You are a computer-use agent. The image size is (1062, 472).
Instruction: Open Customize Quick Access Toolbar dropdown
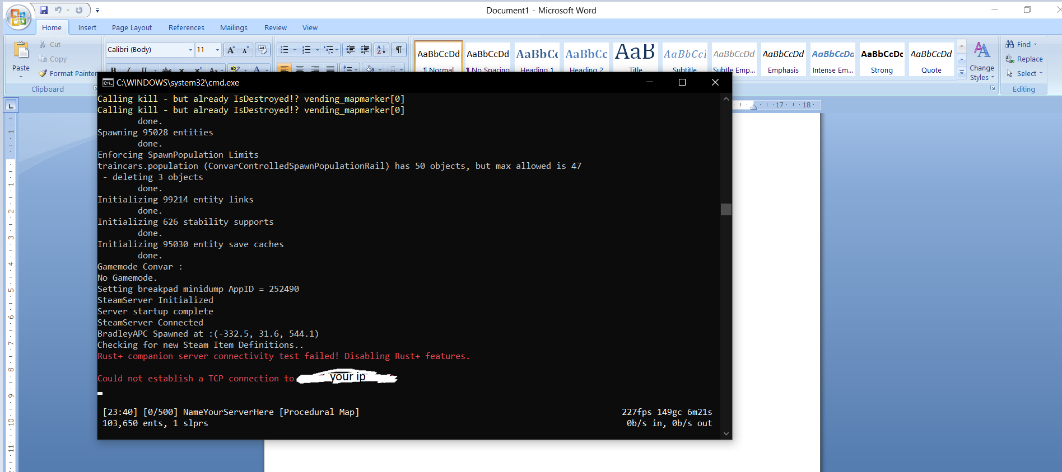97,10
